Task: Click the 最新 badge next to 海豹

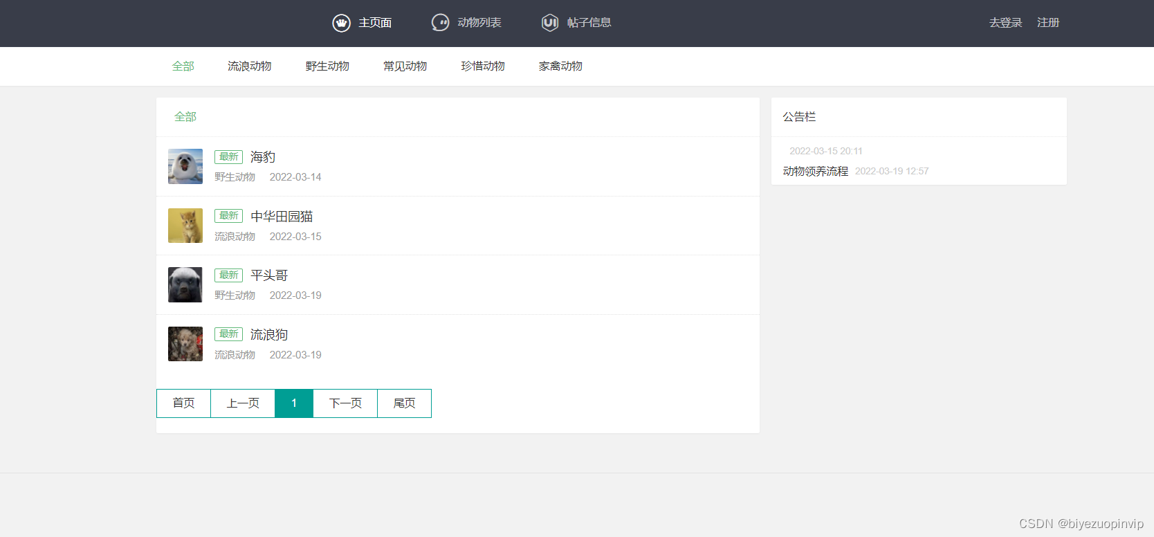Action: [x=228, y=157]
